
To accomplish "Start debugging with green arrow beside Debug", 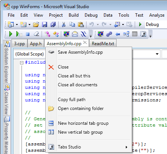I will [x=140, y=24].
